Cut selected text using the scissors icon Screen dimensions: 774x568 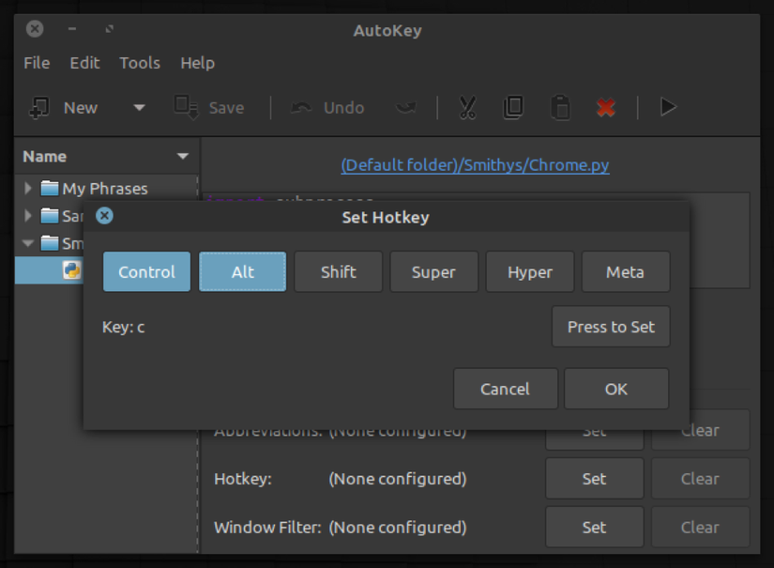click(x=466, y=107)
